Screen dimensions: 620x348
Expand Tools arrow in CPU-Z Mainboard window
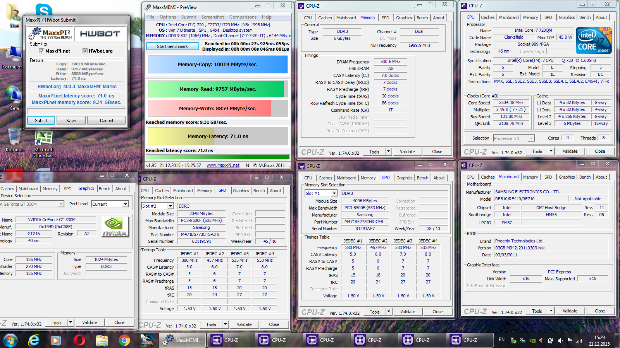(x=551, y=311)
